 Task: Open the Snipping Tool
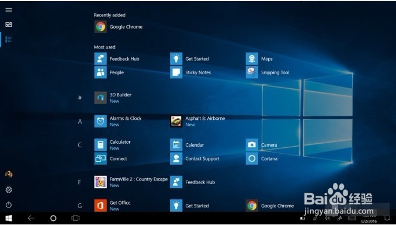[268, 72]
